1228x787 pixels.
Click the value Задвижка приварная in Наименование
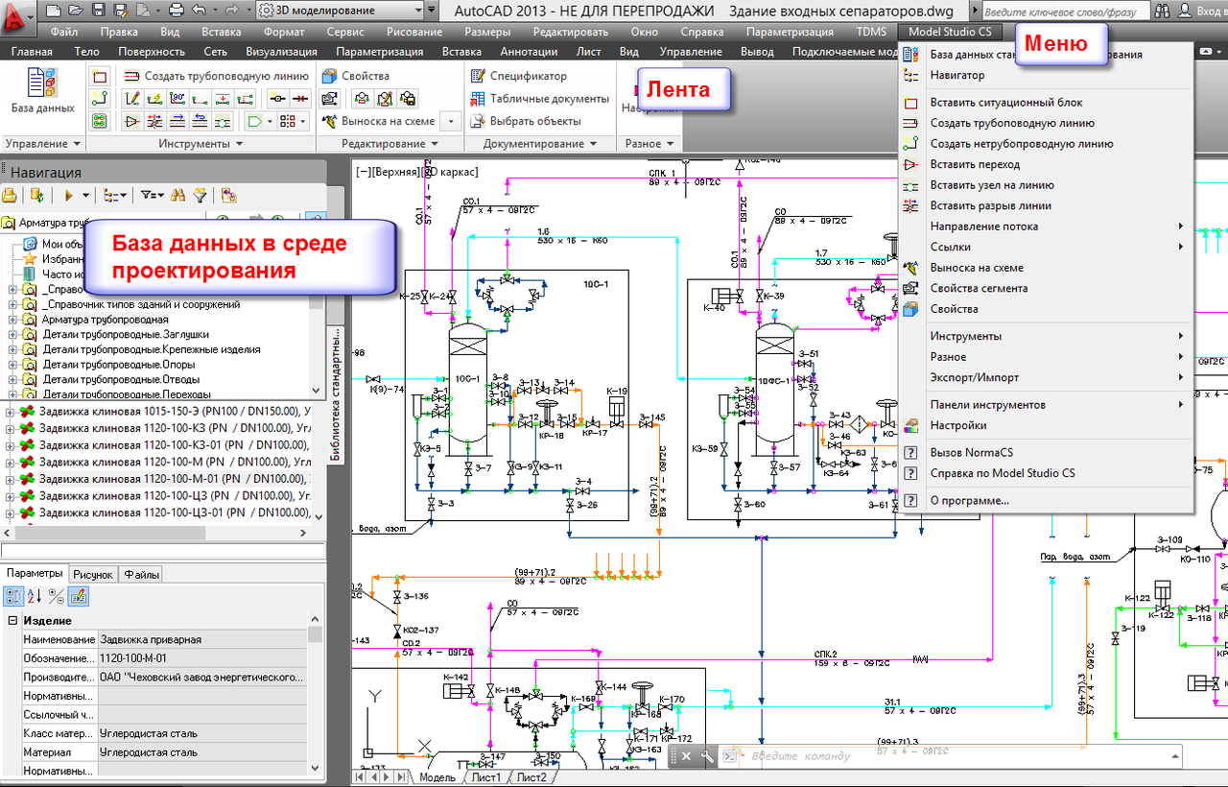[202, 639]
